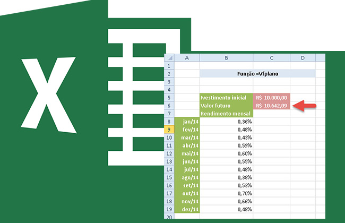This screenshot has width=345, height=223.
Task: Select cell with R$ 10.642,09
Action: [x=272, y=106]
